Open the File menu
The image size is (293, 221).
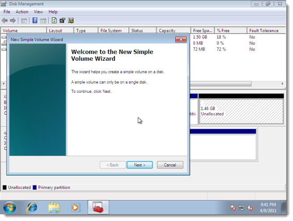point(7,12)
